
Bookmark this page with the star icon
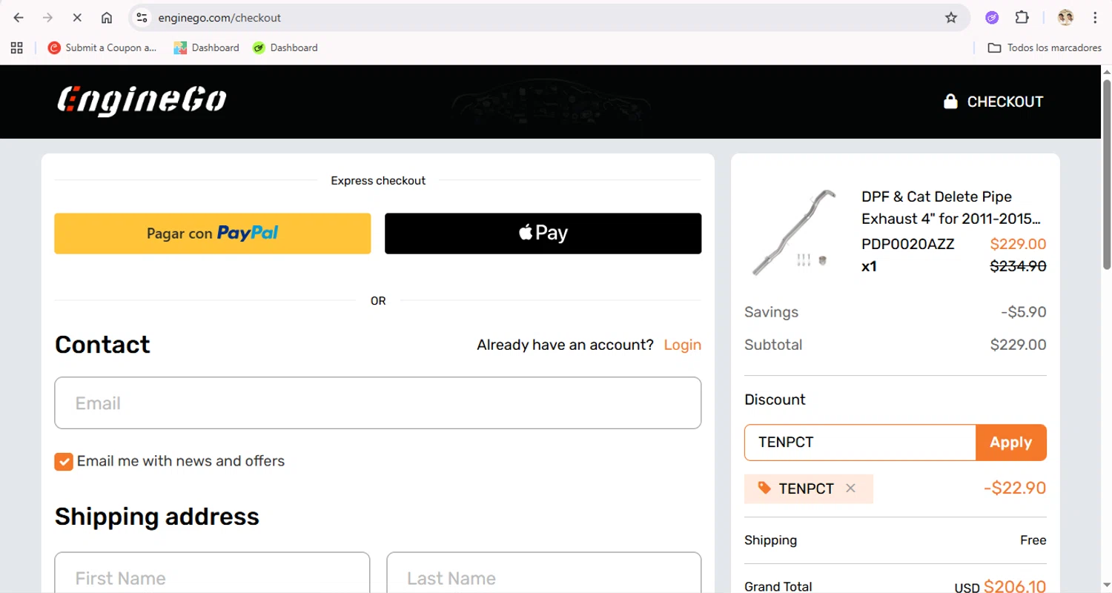[951, 18]
